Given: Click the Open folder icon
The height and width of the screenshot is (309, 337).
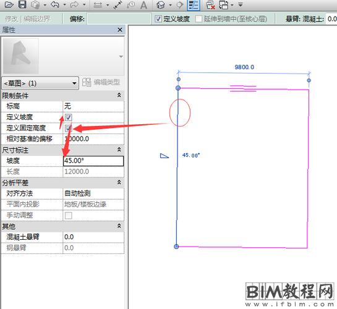Looking at the screenshot, I should click(x=9, y=4).
